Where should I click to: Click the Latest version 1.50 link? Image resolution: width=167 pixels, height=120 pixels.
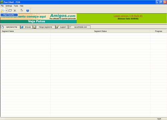(128, 16)
